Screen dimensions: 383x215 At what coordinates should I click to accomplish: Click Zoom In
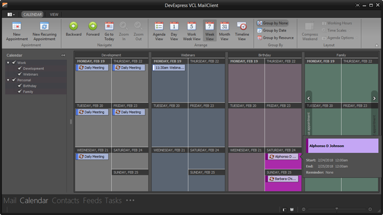click(124, 31)
